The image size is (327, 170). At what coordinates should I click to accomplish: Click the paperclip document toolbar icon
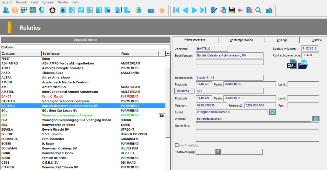pyautogui.click(x=42, y=10)
